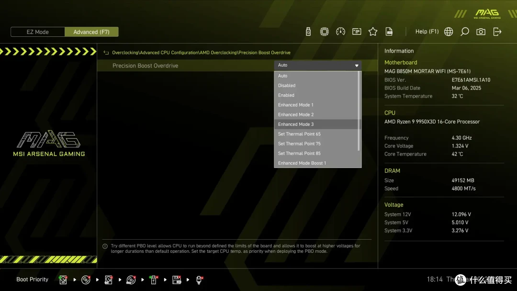This screenshot has height=291, width=517.
Task: Select USB key boot device icon
Action: pos(153,280)
